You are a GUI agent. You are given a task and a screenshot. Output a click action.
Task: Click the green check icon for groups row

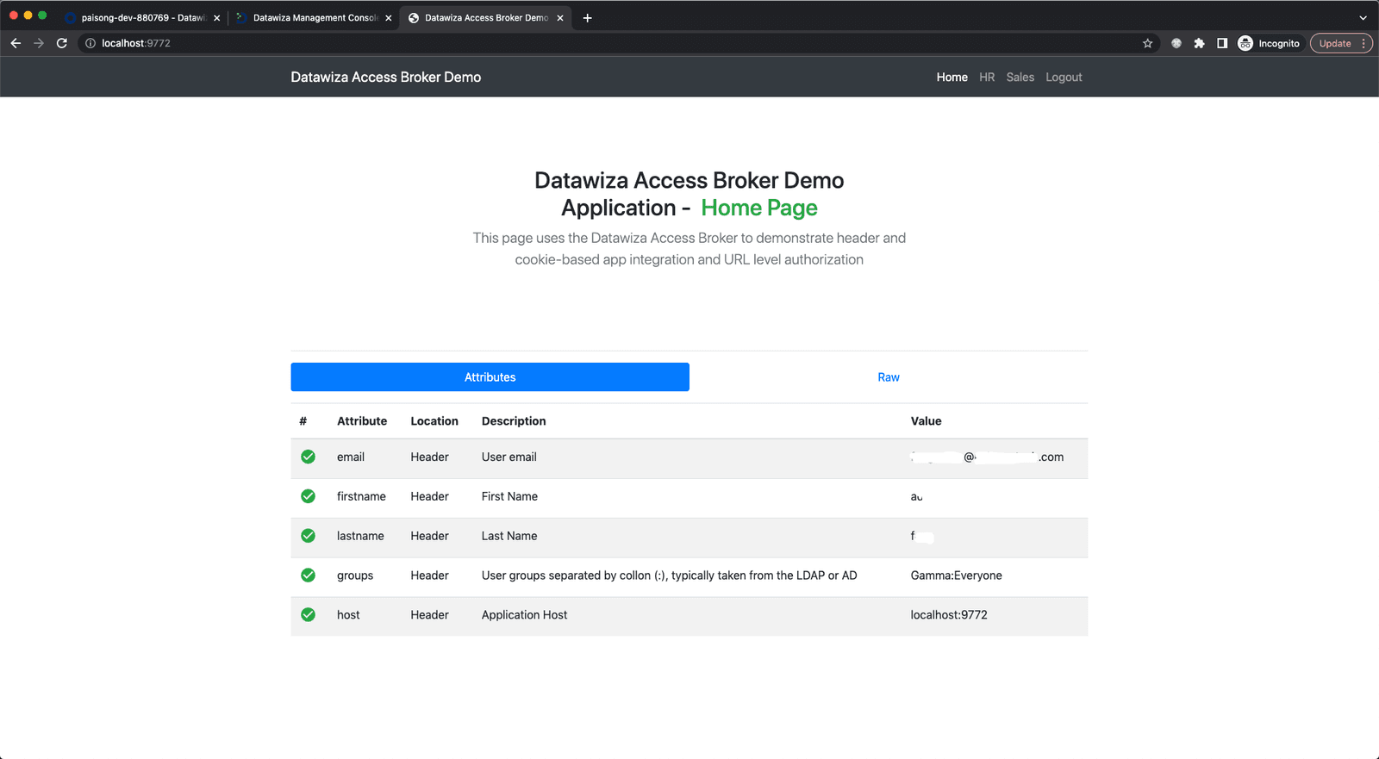pos(308,575)
